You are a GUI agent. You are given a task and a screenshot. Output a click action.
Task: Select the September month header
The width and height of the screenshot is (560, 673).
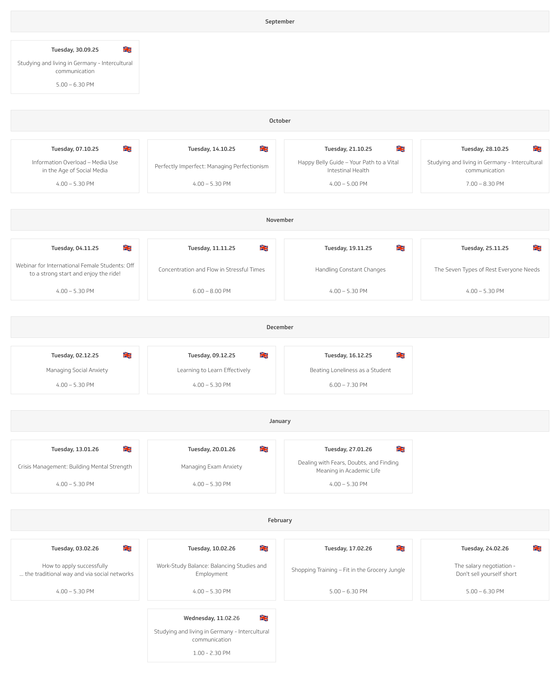coord(280,21)
